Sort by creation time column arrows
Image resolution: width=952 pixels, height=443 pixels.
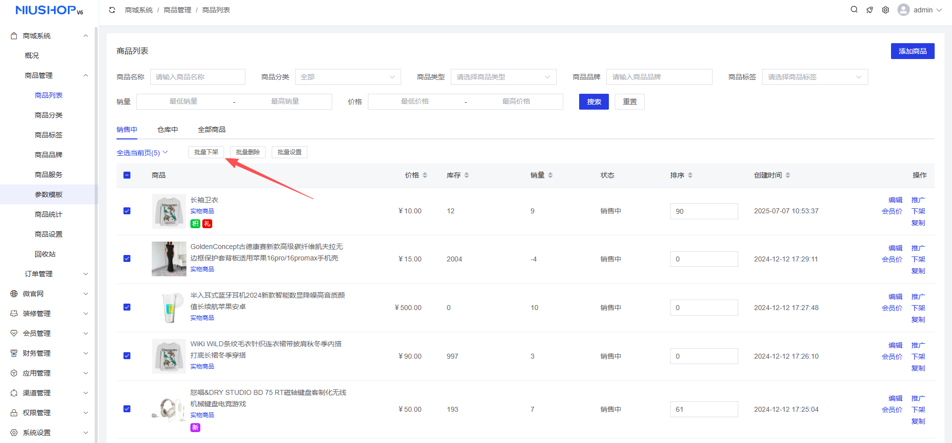click(788, 175)
